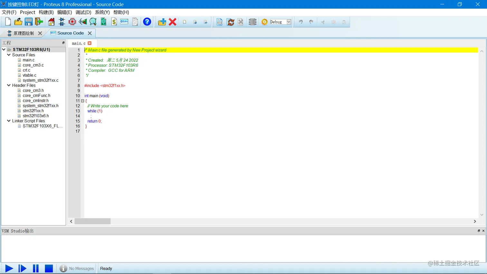Open the Project Notes page icon
This screenshot has height=274, width=487.
coord(135,22)
